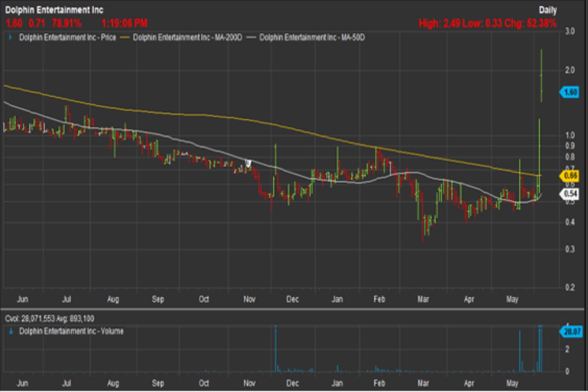588x392 pixels.
Task: Click the MA-50D white legend line
Action: click(x=252, y=37)
